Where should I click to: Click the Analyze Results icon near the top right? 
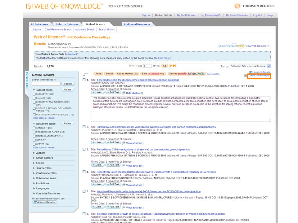[251, 72]
